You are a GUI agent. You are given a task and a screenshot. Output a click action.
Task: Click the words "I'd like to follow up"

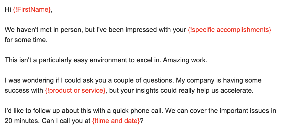click(29, 111)
